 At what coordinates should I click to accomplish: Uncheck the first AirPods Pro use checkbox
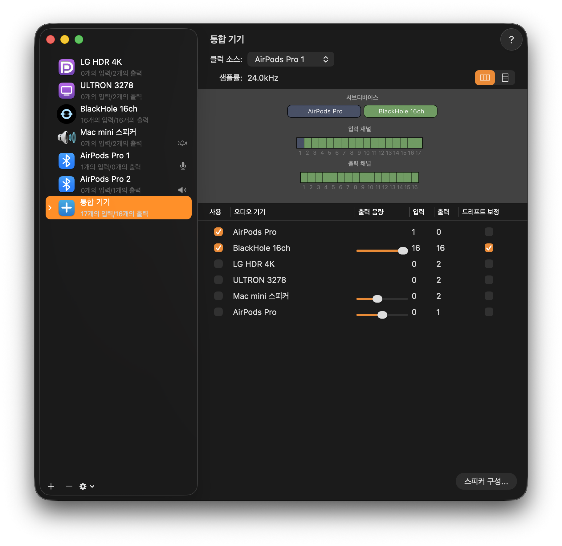(218, 232)
